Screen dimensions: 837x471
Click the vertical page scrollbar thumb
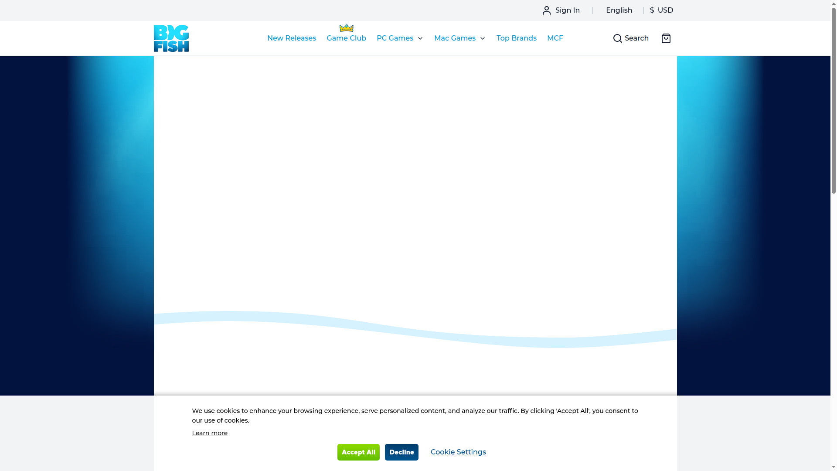[x=834, y=100]
